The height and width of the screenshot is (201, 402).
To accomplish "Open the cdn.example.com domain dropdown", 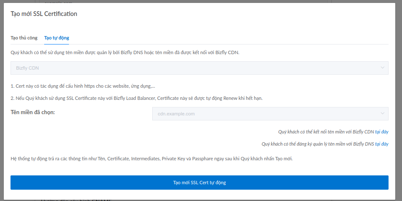I will [270, 114].
